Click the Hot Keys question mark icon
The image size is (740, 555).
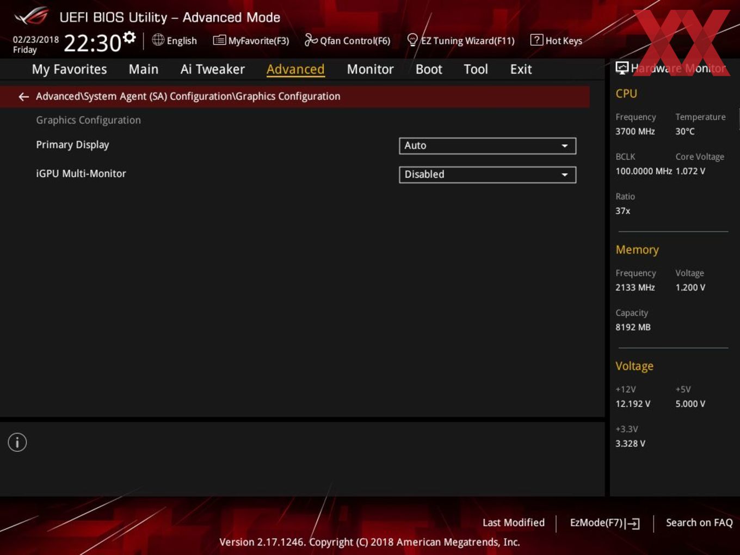536,40
